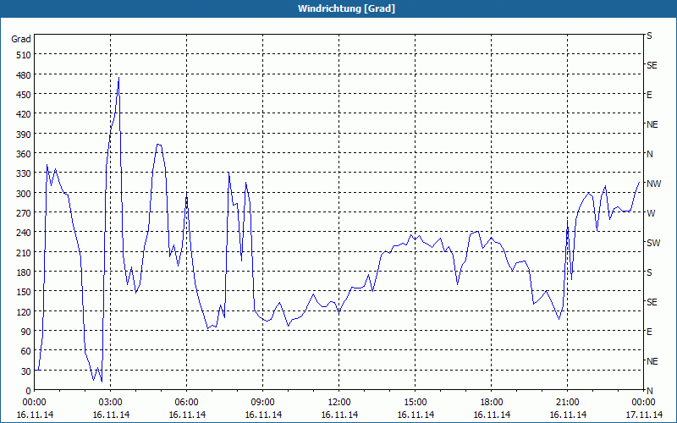Click the 240 y-axis value
Image resolution: width=677 pixels, height=423 pixels.
tap(24, 233)
